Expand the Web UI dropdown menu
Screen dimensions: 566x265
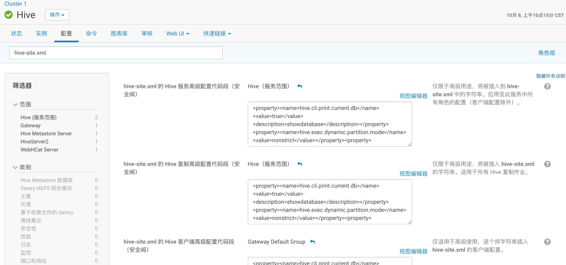coord(178,34)
